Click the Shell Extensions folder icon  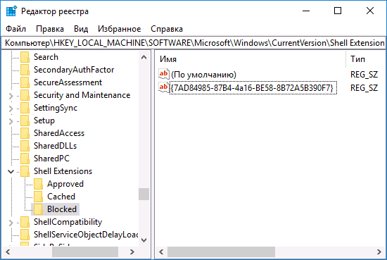(25, 171)
